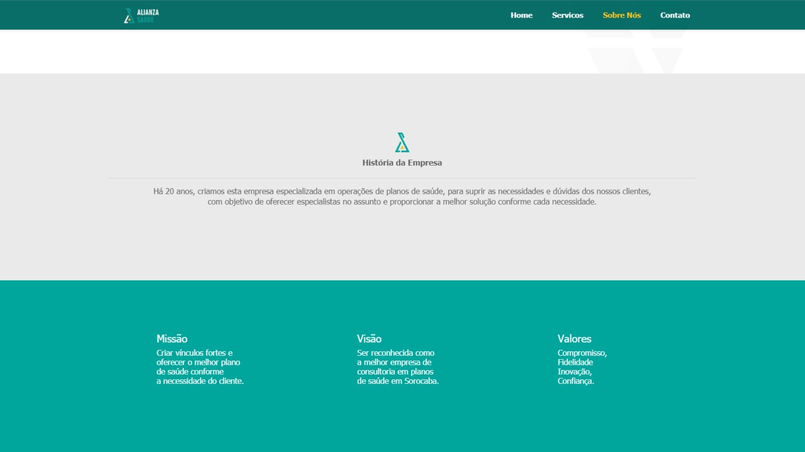Image resolution: width=805 pixels, height=452 pixels.
Task: Click the text 'Criar vínculos fortes e'
Action: click(195, 353)
